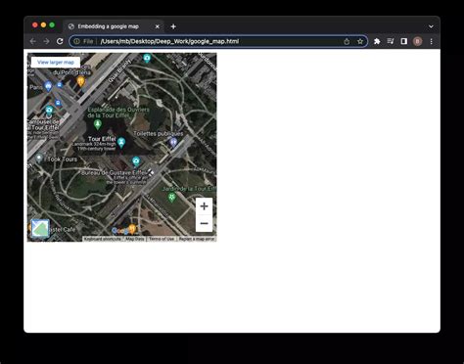The image size is (464, 364).
Task: Open Chrome's three-dot menu
Action: (432, 41)
